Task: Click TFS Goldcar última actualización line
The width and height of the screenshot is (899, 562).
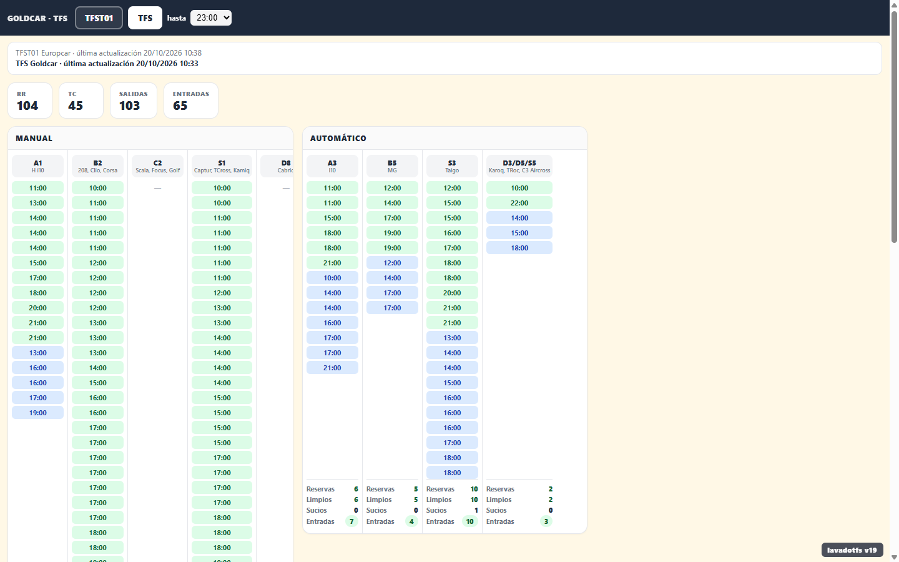Action: pos(107,64)
